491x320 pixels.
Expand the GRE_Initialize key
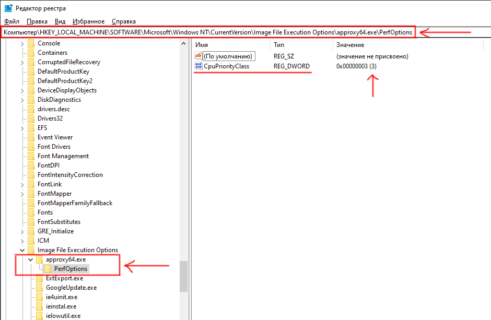[x=22, y=231]
